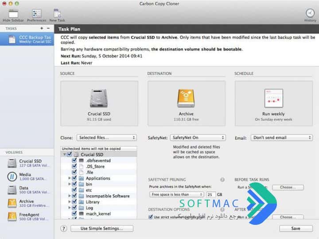Expand the Library folder disclosure triangle
The height and width of the screenshot is (239, 319).
[x=70, y=202]
